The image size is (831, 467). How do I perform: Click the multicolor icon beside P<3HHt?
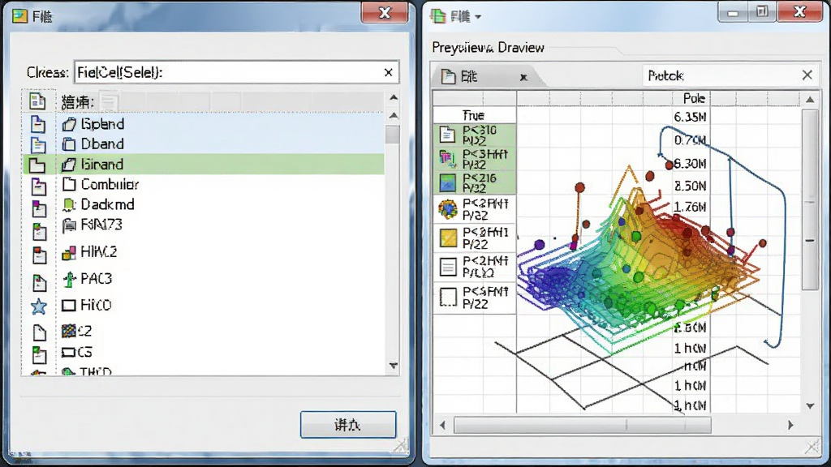click(x=447, y=158)
